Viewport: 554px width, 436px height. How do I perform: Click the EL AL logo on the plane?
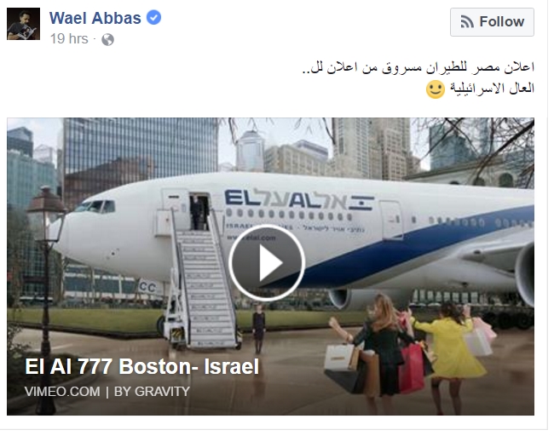pyautogui.click(x=299, y=200)
